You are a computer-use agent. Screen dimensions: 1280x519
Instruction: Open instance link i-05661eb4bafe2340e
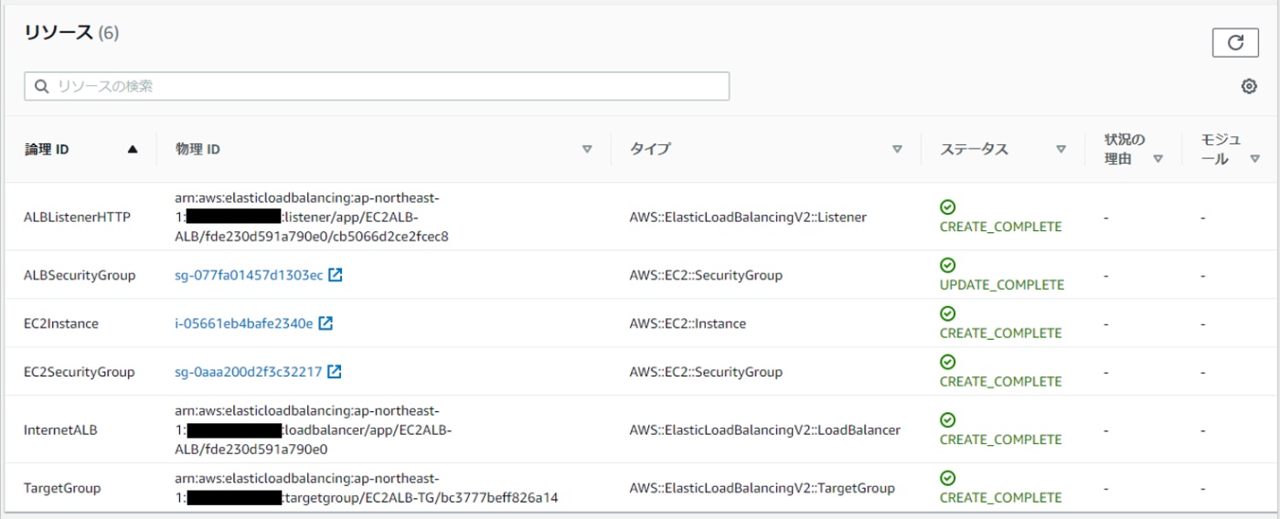pyautogui.click(x=244, y=323)
